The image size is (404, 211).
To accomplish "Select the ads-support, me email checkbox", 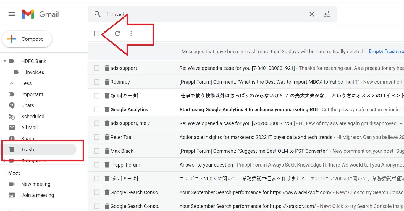I will [96, 123].
